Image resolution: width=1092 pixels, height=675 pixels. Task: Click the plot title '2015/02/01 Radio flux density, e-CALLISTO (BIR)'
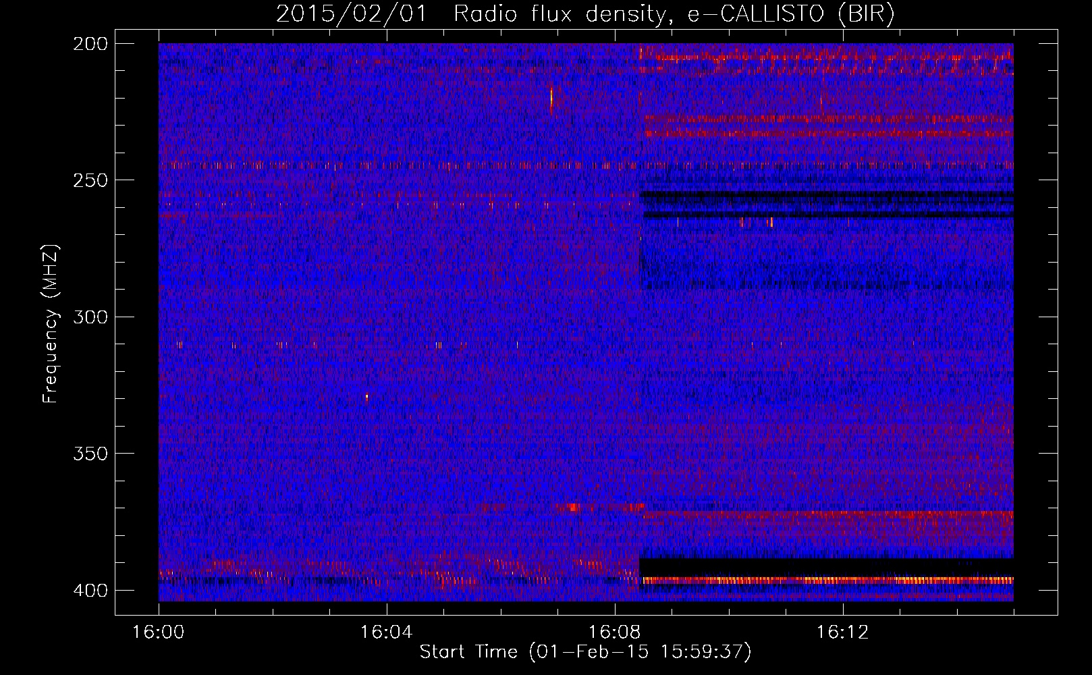click(585, 14)
